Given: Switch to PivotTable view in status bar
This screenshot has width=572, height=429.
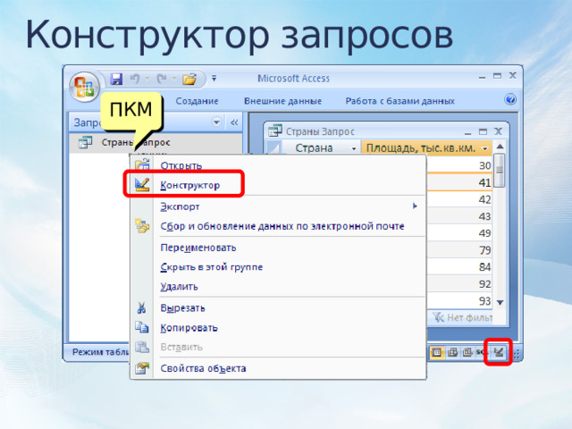Looking at the screenshot, I should [x=453, y=352].
